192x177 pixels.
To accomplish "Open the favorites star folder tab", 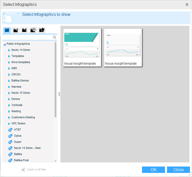I will [42, 30].
